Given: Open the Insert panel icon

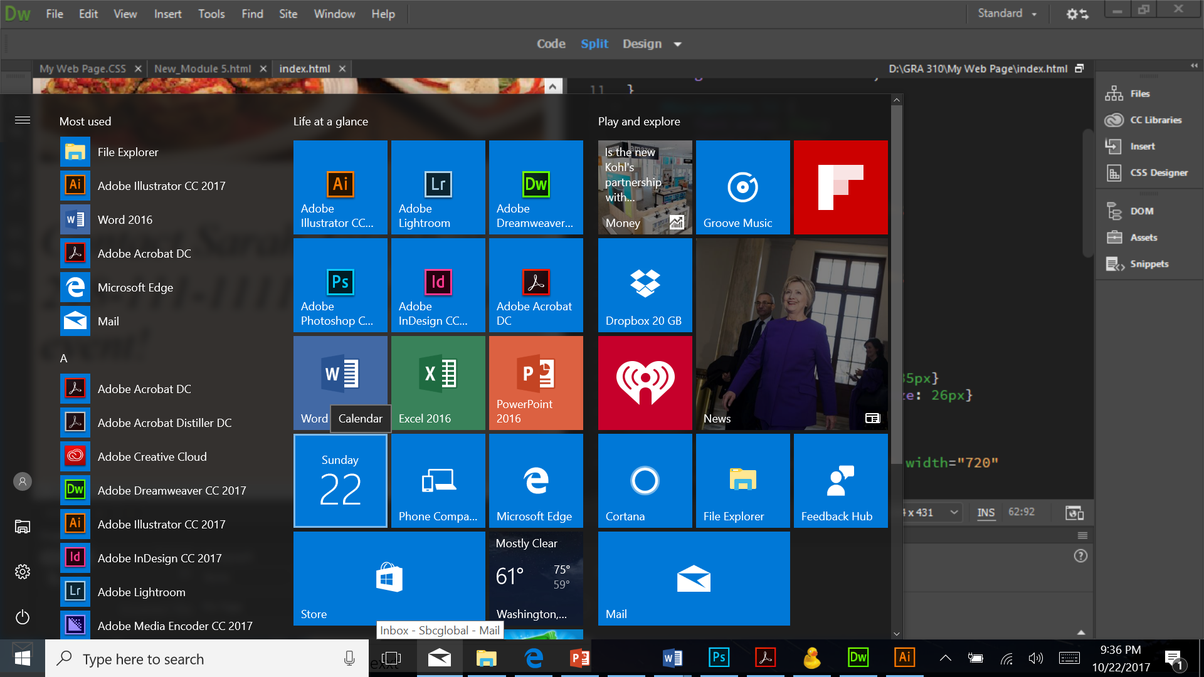Looking at the screenshot, I should pyautogui.click(x=1114, y=146).
